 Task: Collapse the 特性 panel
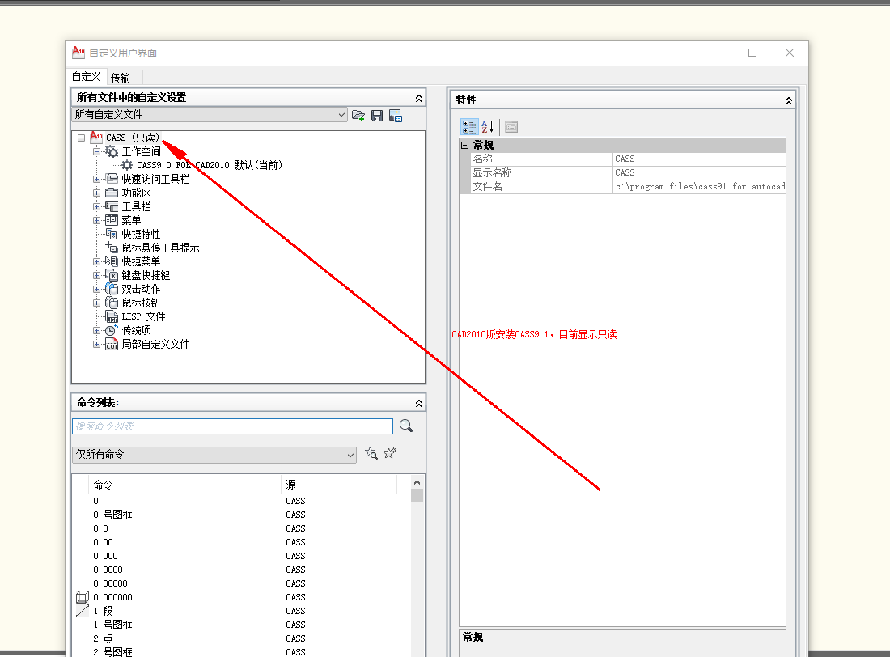(788, 100)
